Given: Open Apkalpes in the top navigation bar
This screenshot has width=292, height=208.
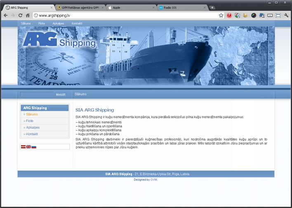Looking at the screenshot, I should click(58, 23).
